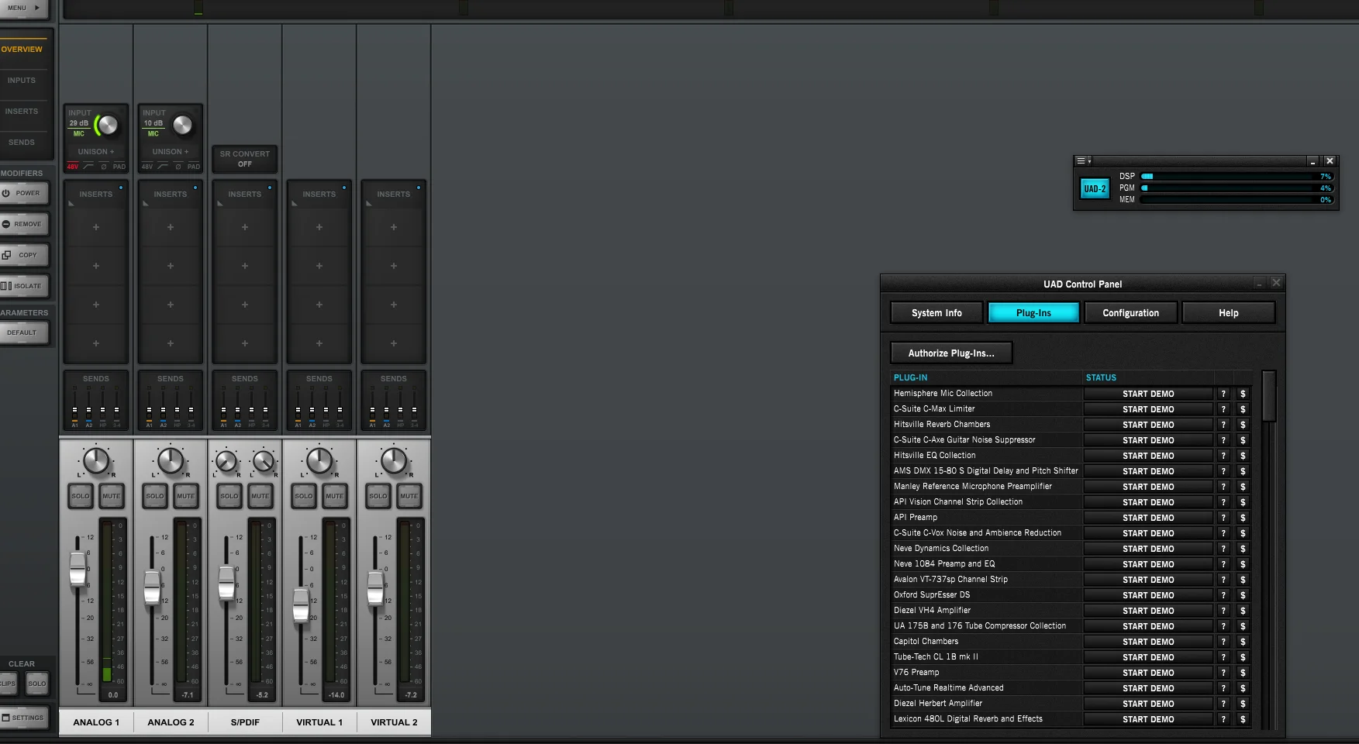1359x744 pixels.
Task: Click the Authorize Plug-Ins button
Action: [x=951, y=353]
